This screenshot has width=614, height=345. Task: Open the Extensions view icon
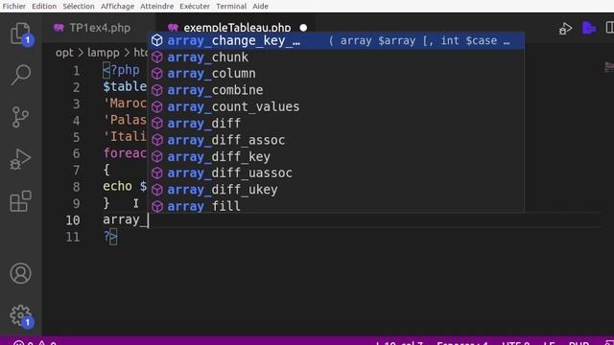20,201
